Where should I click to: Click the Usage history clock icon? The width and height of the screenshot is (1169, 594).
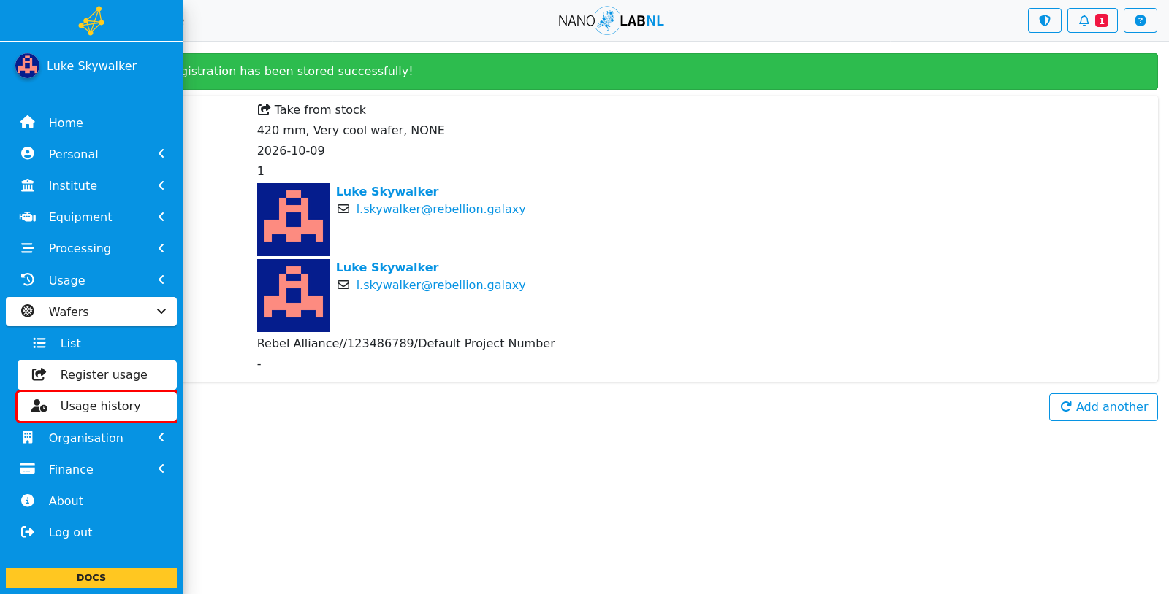(28, 280)
